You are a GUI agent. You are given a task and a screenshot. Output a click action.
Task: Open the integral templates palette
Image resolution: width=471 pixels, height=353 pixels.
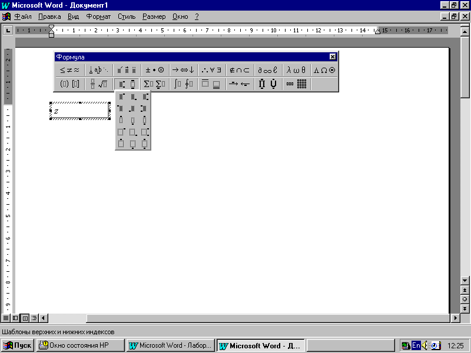pyautogui.click(x=183, y=84)
